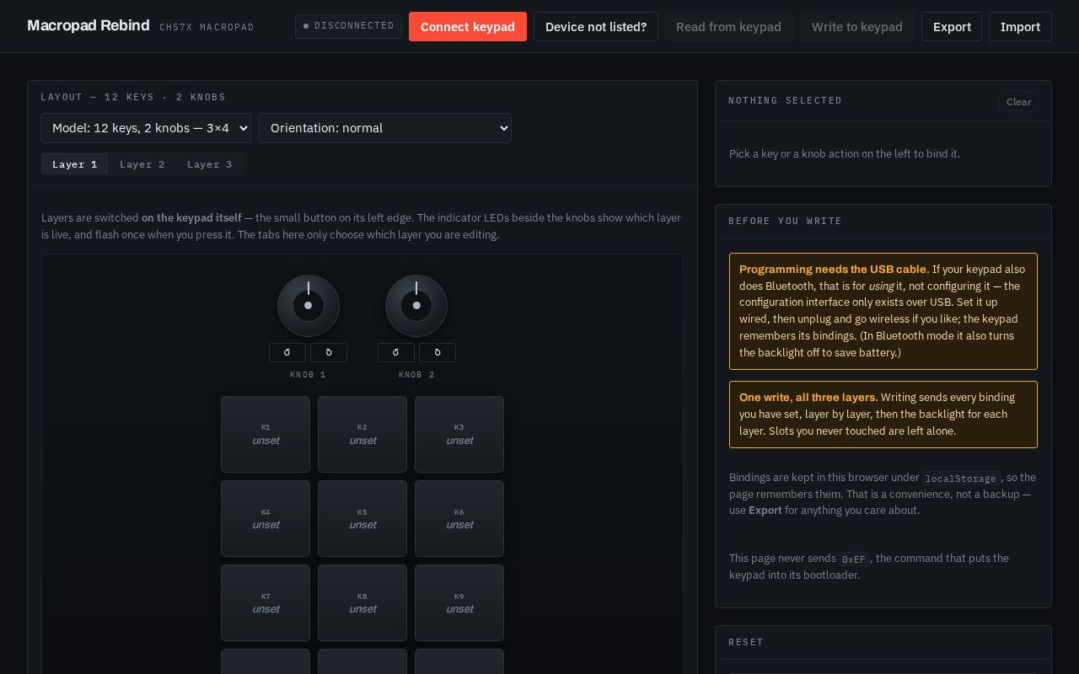
Task: Select Knob 1 clockwise rotation action
Action: point(329,352)
